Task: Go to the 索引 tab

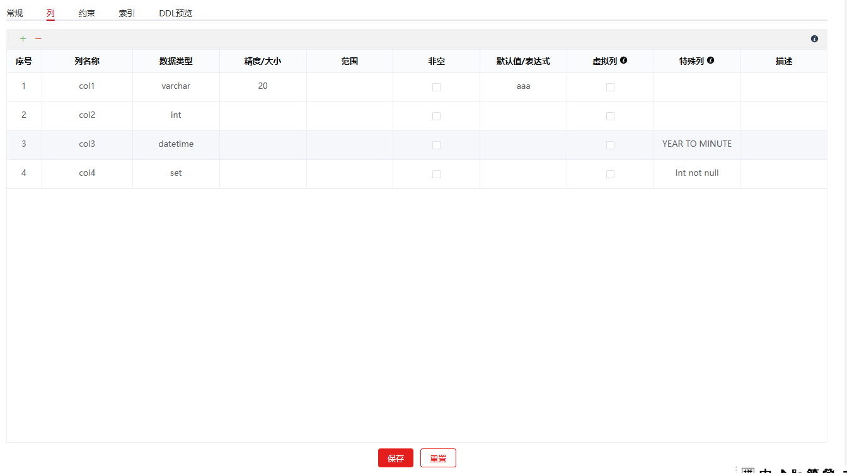Action: 127,13
